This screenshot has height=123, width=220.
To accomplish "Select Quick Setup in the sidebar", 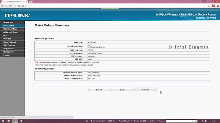I will (x=12, y=26).
